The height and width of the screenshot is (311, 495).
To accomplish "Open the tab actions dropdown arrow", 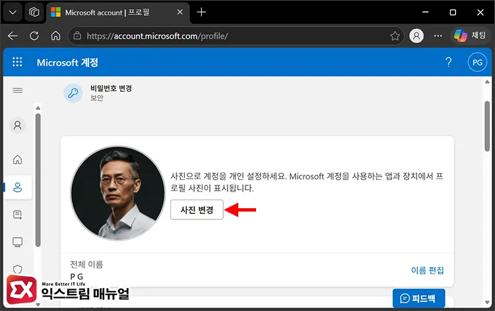I will (13, 13).
